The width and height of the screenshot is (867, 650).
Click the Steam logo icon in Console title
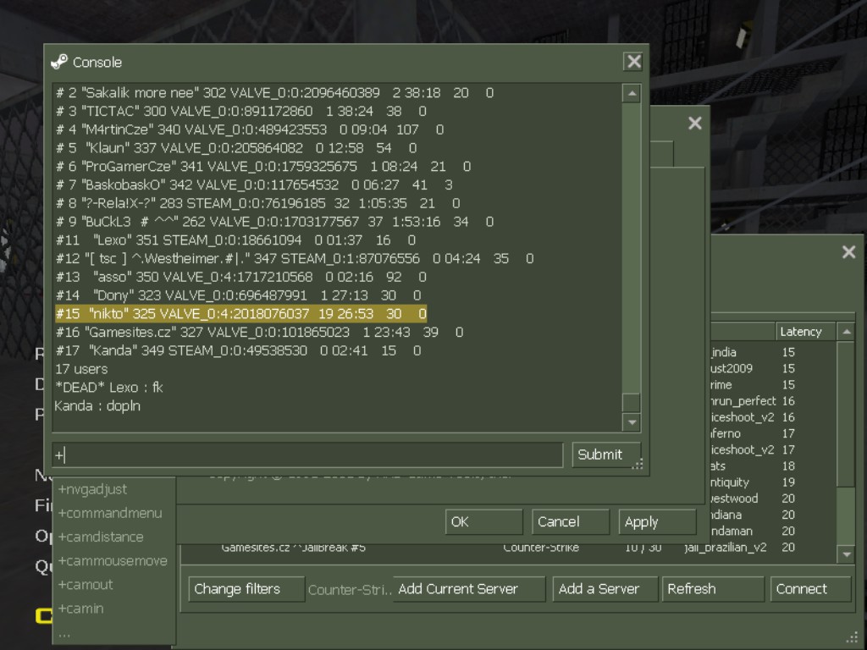[x=59, y=62]
